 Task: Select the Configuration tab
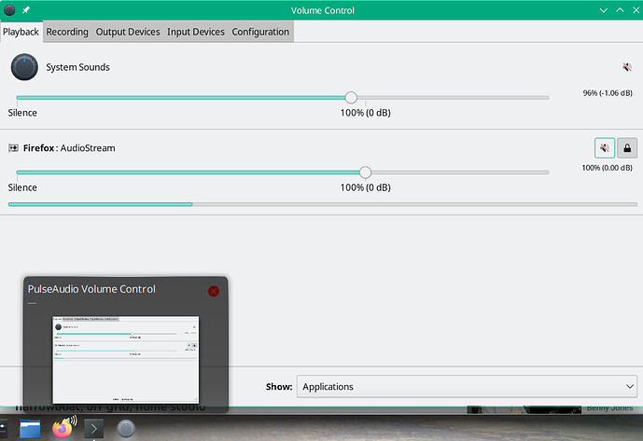point(260,32)
